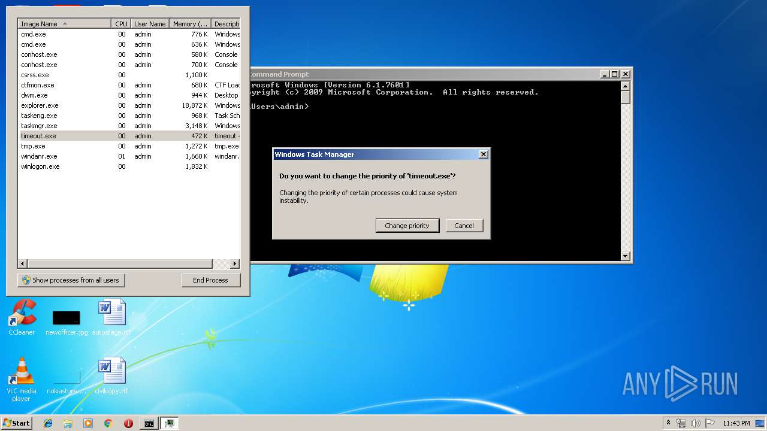The width and height of the screenshot is (767, 431).
Task: Select the taskmgr.exe process
Action: [x=129, y=126]
